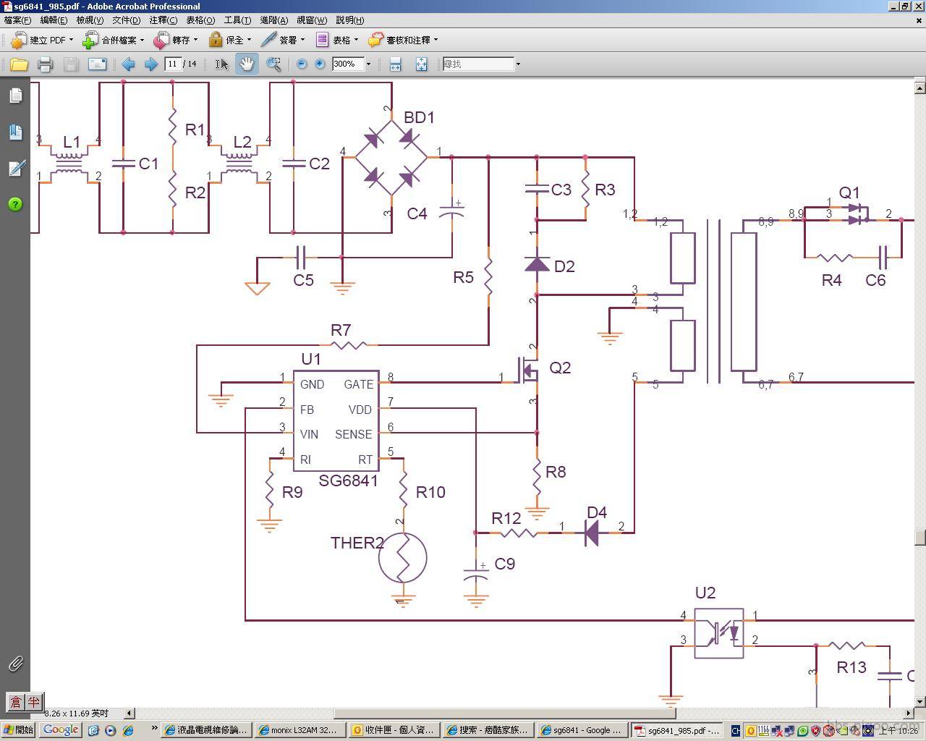Viewport: 926px width, 741px height.
Task: Open the How To help panel icon
Action: (x=15, y=204)
